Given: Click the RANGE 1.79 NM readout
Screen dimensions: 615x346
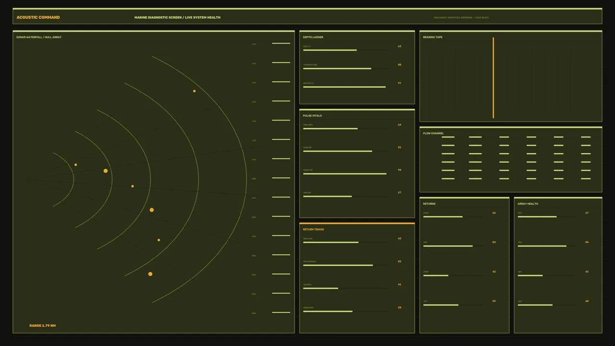Looking at the screenshot, I should (42, 326).
